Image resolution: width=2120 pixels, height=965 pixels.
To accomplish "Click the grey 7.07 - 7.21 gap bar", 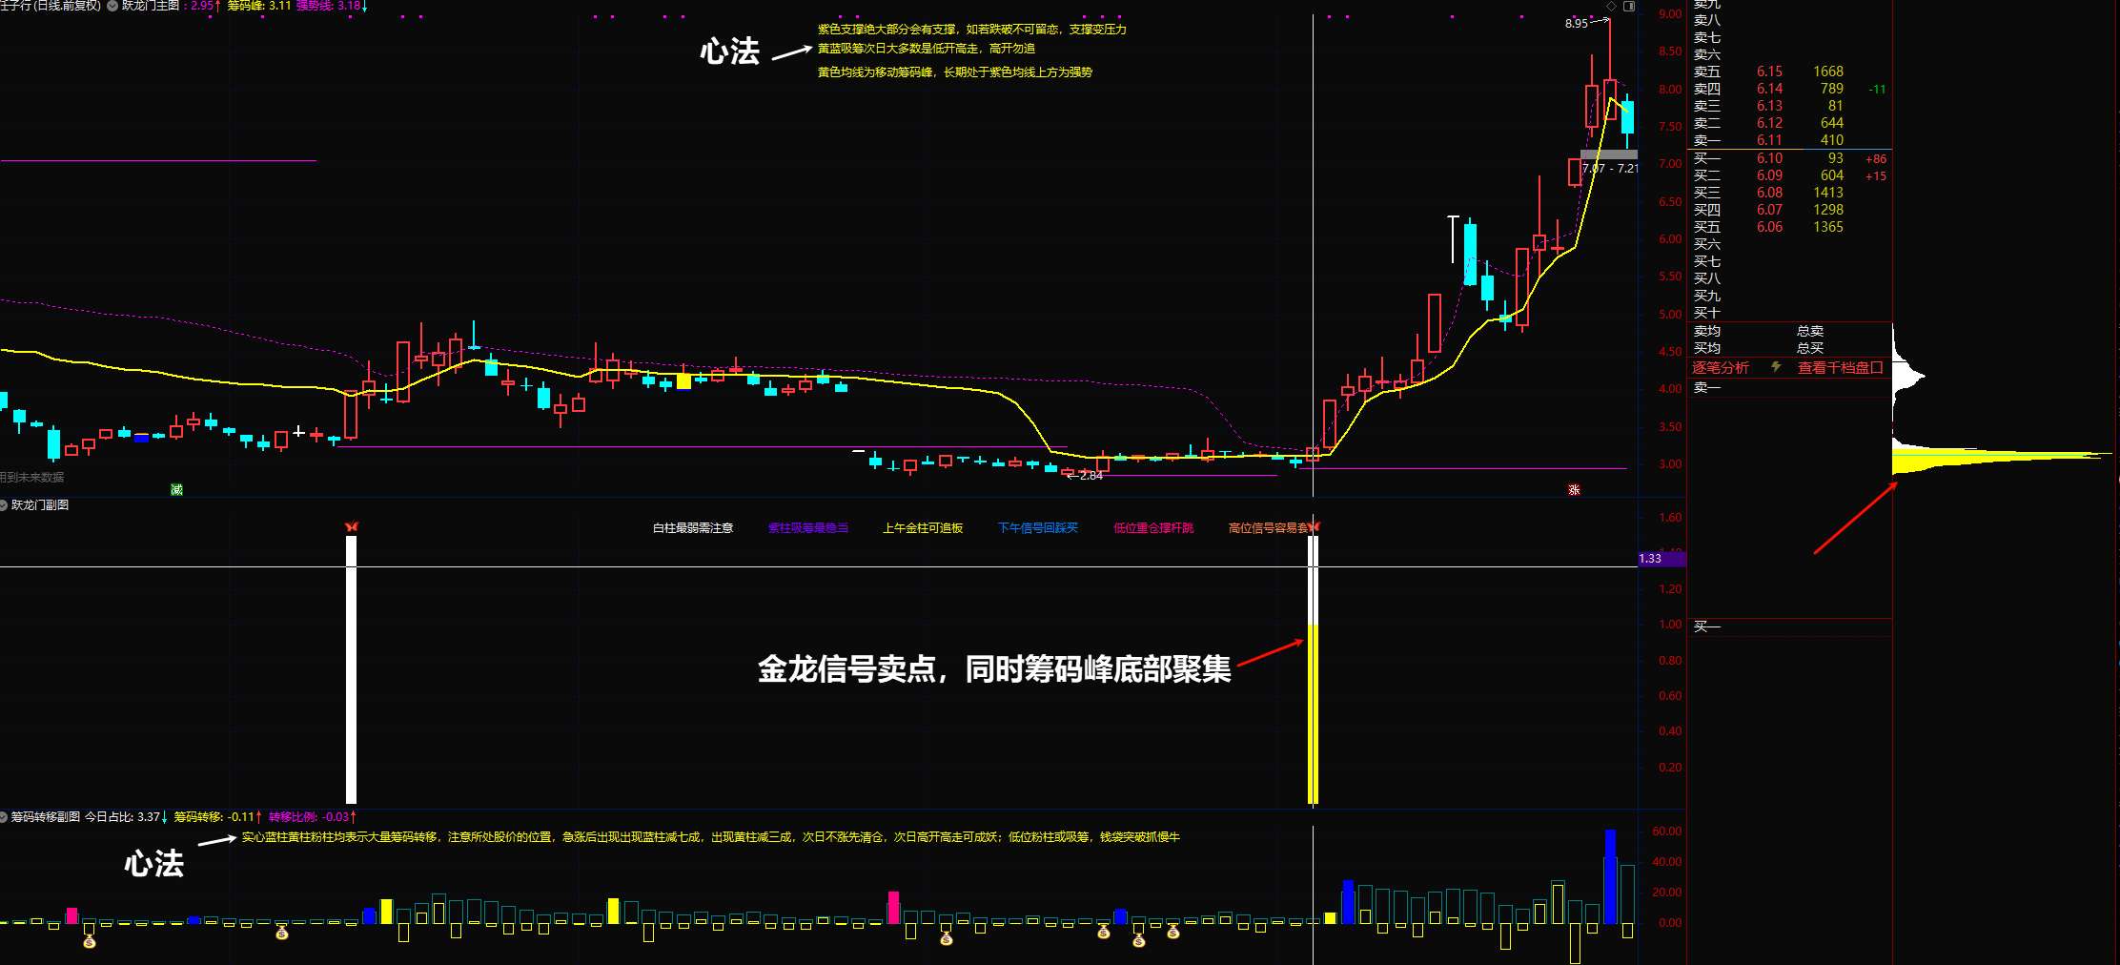I will (x=1609, y=154).
